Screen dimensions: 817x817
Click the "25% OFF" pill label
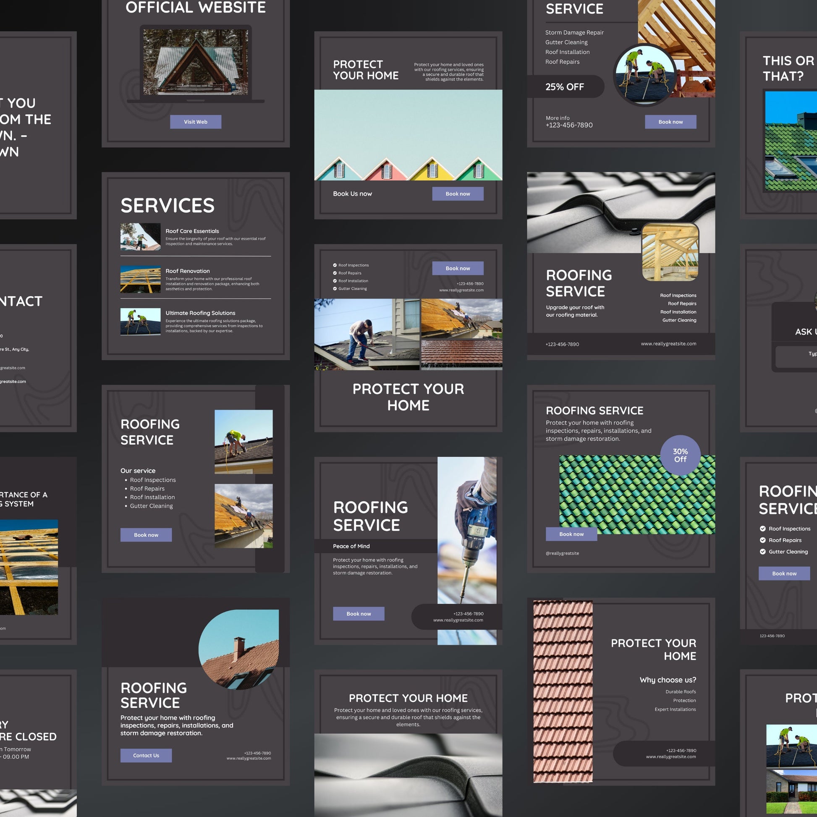tap(565, 86)
